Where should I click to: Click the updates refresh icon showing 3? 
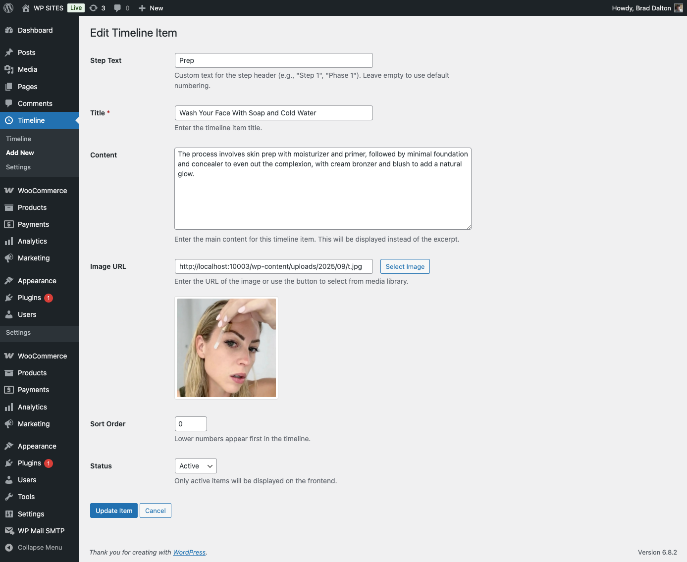click(94, 8)
